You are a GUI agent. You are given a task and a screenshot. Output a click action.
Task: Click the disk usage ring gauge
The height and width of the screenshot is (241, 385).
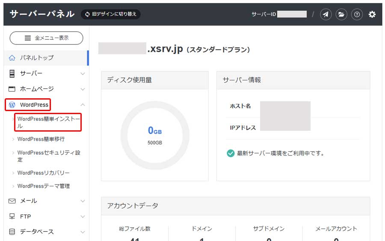[x=155, y=135]
